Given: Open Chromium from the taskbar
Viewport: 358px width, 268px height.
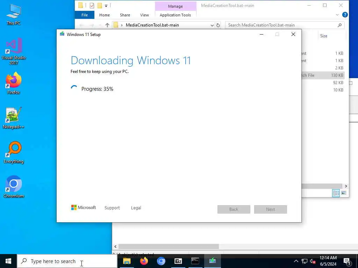Looking at the screenshot, I should pyautogui.click(x=161, y=261).
